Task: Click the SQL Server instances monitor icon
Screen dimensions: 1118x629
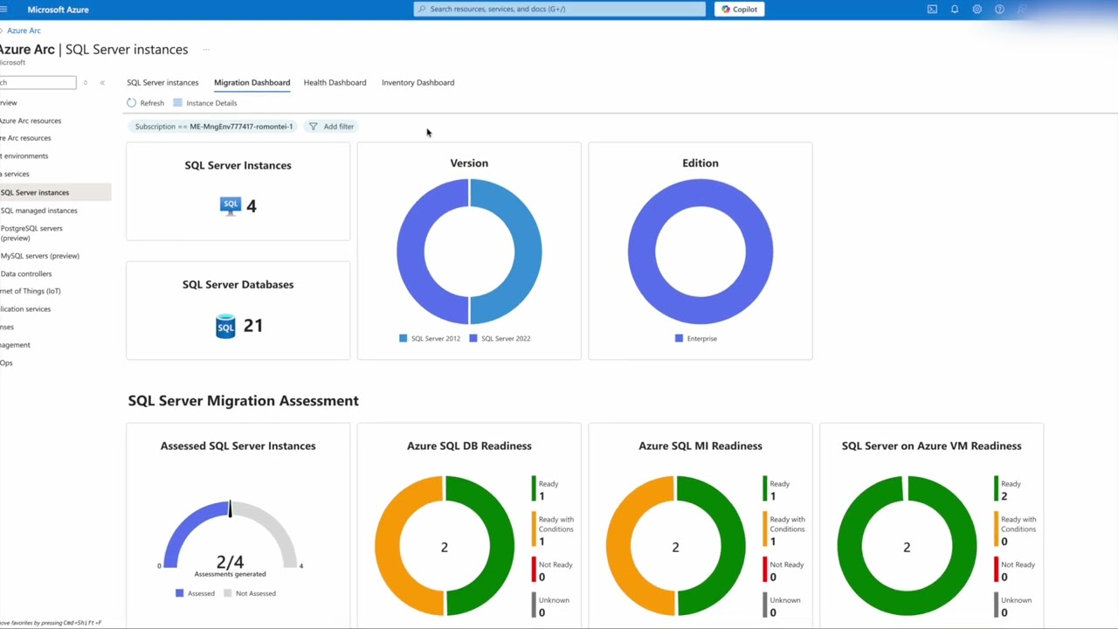Action: point(230,206)
